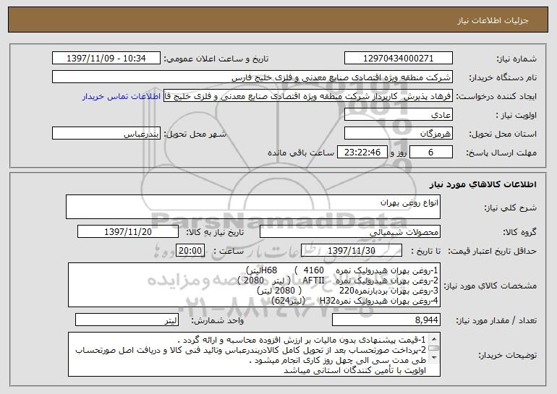The height and width of the screenshot is (394, 557).
Task: Click the price validity date 1397/11/30
Action: click(x=352, y=251)
